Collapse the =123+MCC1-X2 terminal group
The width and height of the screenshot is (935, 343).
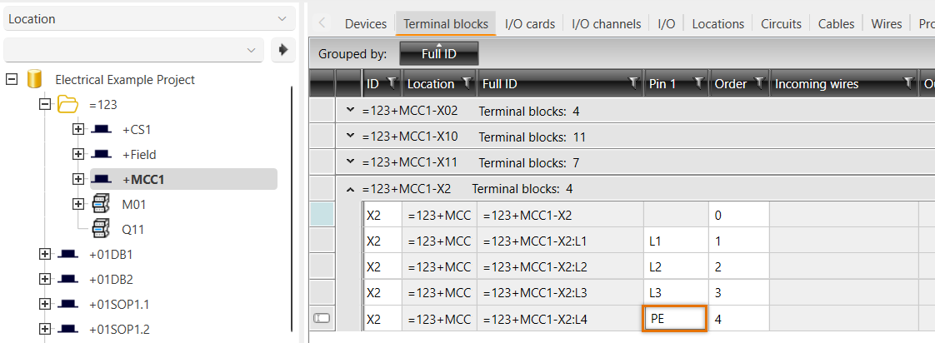[350, 189]
